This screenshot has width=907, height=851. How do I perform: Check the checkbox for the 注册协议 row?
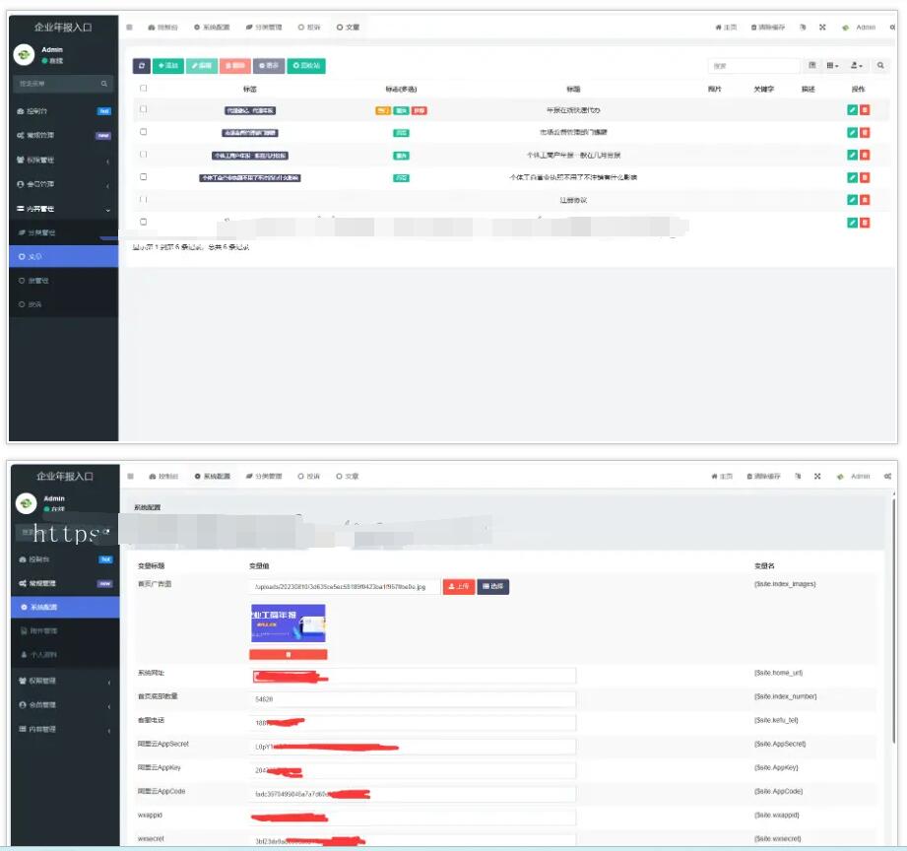[x=144, y=199]
